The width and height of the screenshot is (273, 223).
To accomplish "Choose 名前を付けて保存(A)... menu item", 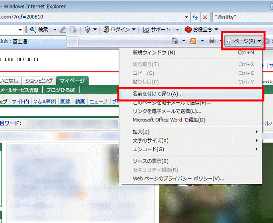I will [191, 94].
